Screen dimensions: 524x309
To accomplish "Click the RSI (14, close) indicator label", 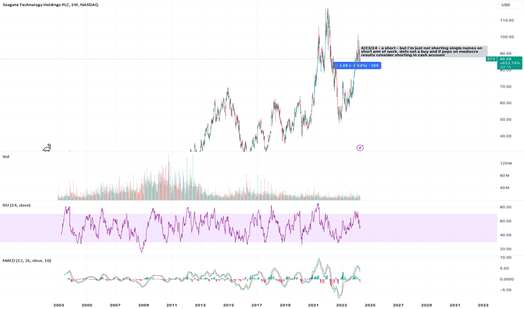I will [16, 205].
